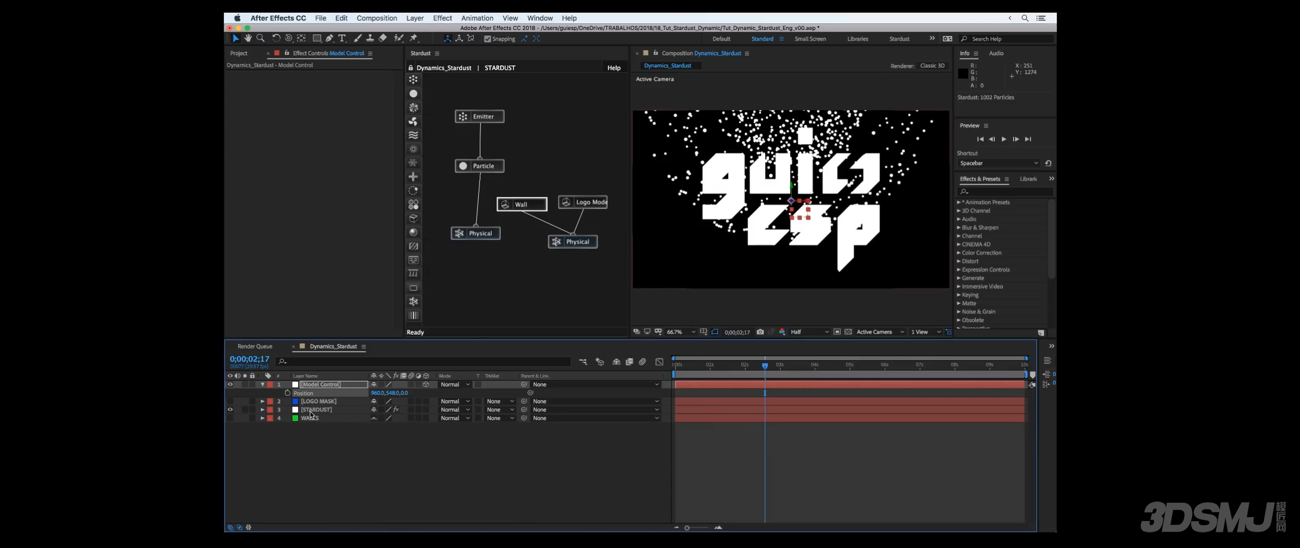Select the Rectangle shape tool

317,39
